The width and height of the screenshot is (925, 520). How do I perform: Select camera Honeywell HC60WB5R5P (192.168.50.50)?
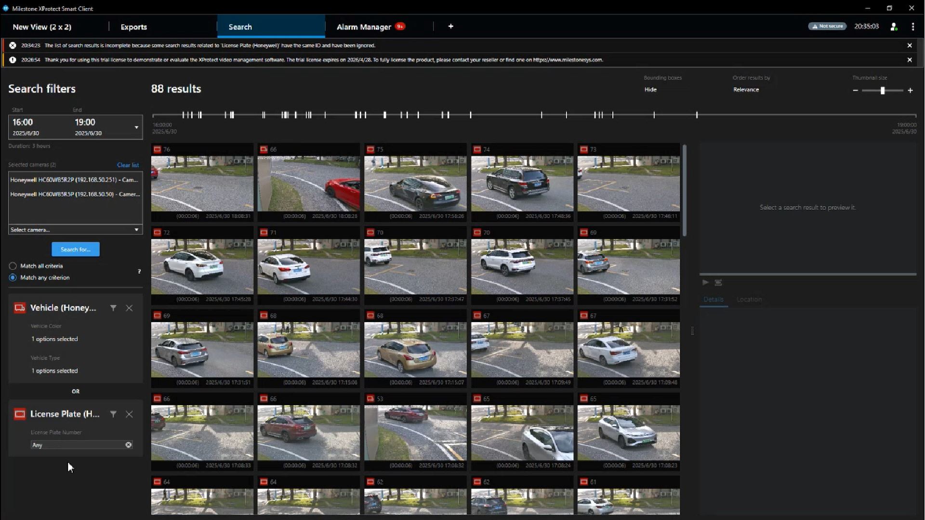[x=75, y=194]
